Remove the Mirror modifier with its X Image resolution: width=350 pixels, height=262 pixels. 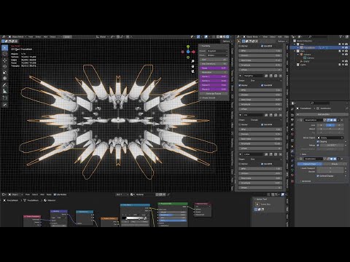point(342,120)
